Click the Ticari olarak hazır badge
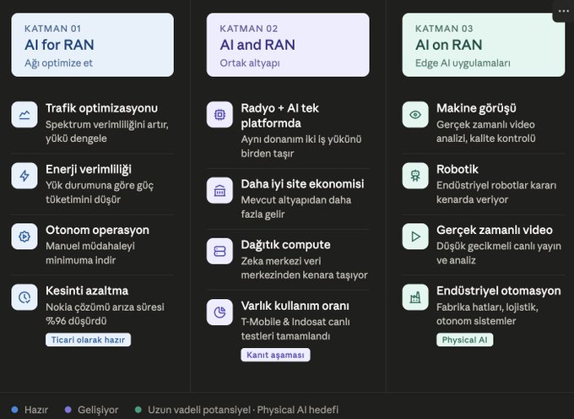574x419 pixels. 89,340
